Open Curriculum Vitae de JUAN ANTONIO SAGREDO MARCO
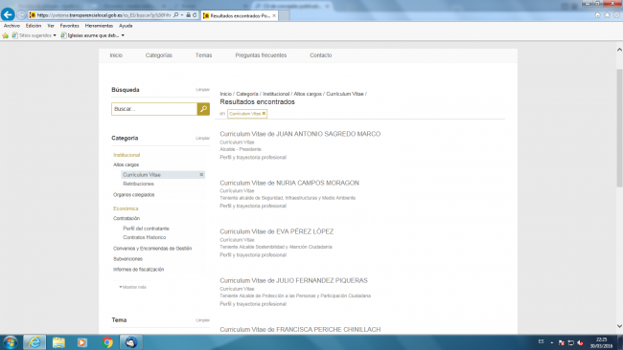 pyautogui.click(x=300, y=134)
